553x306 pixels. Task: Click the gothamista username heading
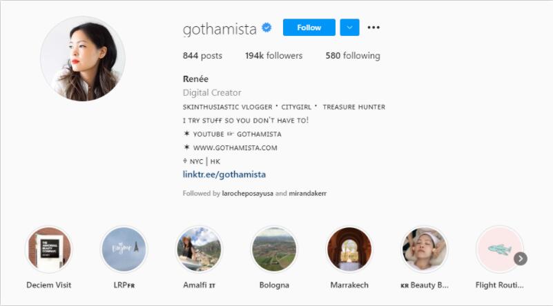(220, 28)
